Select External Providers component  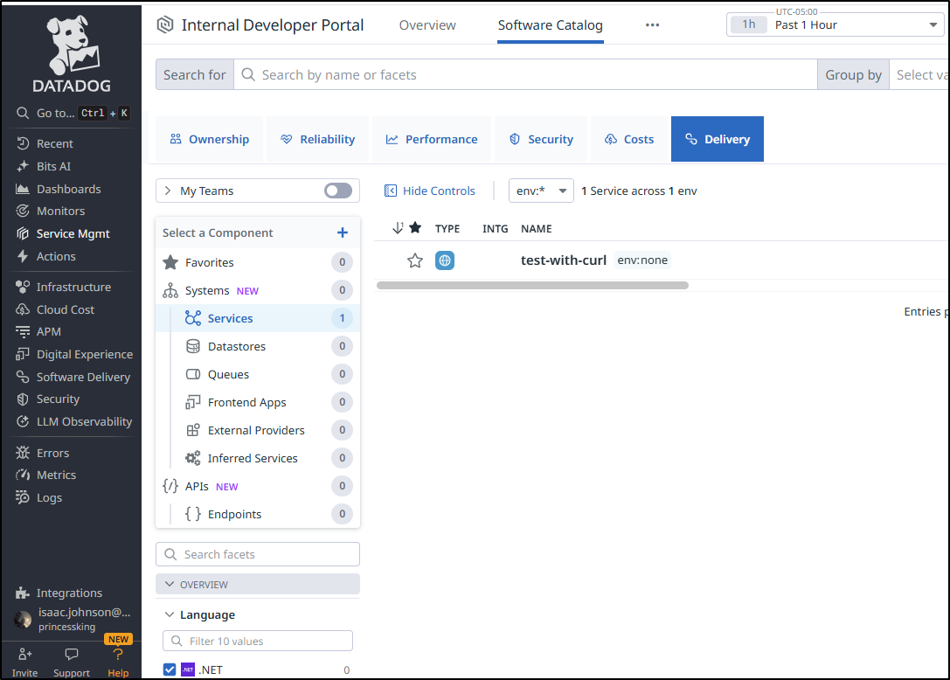click(258, 430)
